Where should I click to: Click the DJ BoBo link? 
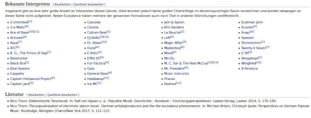pyautogui.click(x=93, y=38)
